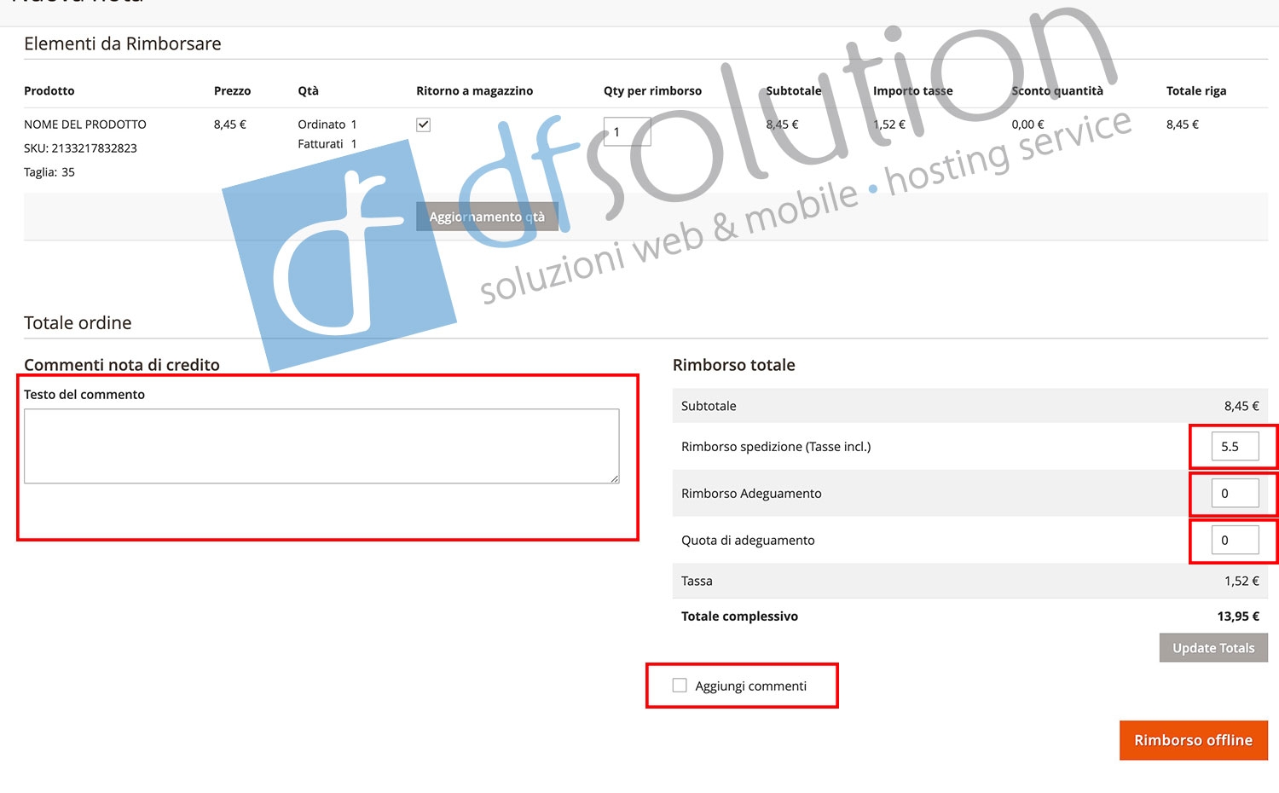
Task: Click the Ritorno a magazzino column header
Action: pos(474,90)
